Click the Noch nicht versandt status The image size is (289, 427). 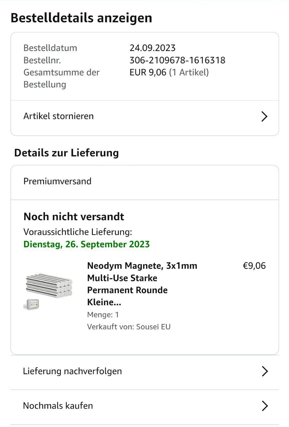click(74, 217)
